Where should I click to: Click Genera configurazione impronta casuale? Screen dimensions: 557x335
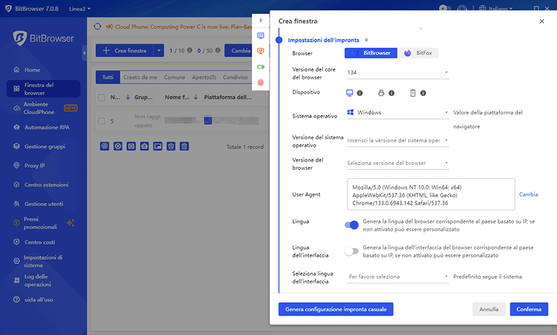point(336,309)
